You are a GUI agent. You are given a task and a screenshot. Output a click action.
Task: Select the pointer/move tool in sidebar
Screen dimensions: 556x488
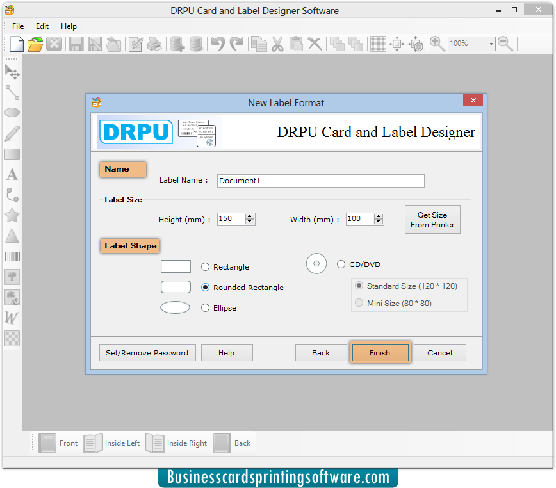coord(12,72)
